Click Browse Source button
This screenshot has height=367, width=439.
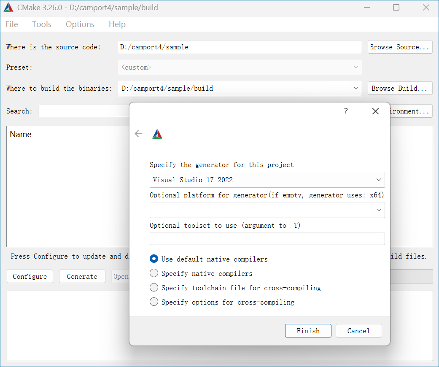tap(400, 47)
